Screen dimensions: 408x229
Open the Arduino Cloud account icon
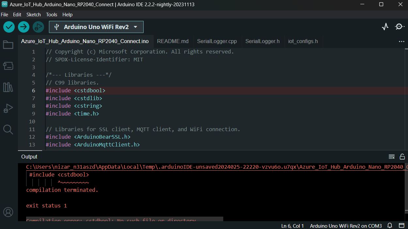(x=8, y=212)
